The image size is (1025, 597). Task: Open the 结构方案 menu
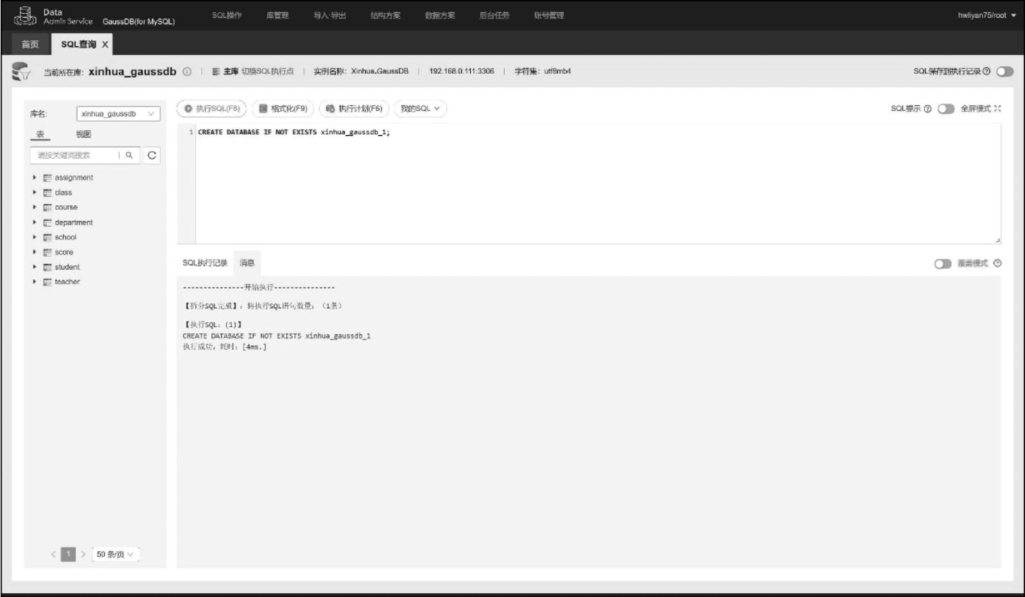[x=385, y=15]
